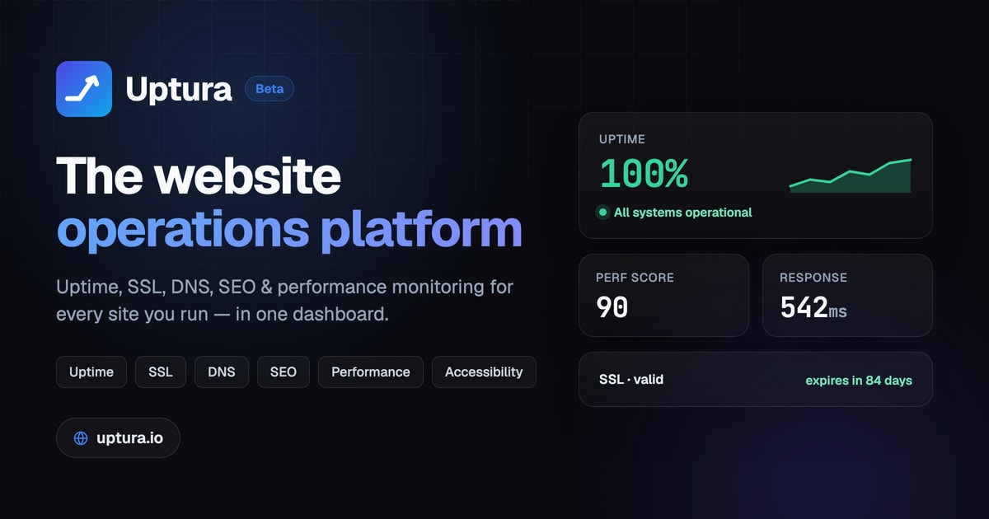This screenshot has width=989, height=519.
Task: Click the UPTIME card label
Action: (x=622, y=139)
